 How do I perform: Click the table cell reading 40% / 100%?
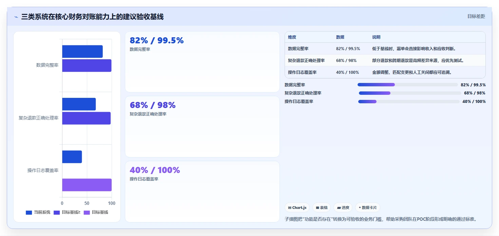[x=347, y=72]
